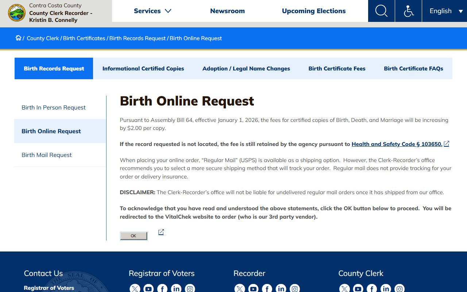This screenshot has width=467, height=292.
Task: Select Birth Online Request sidebar item
Action: point(60,131)
